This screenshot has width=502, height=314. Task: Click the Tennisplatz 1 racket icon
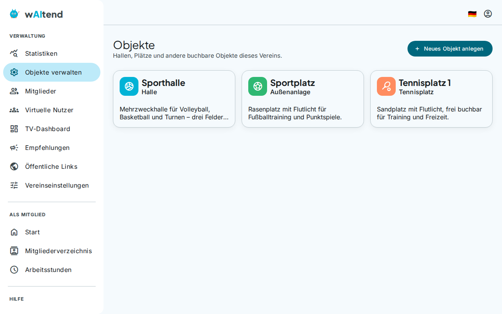point(386,86)
